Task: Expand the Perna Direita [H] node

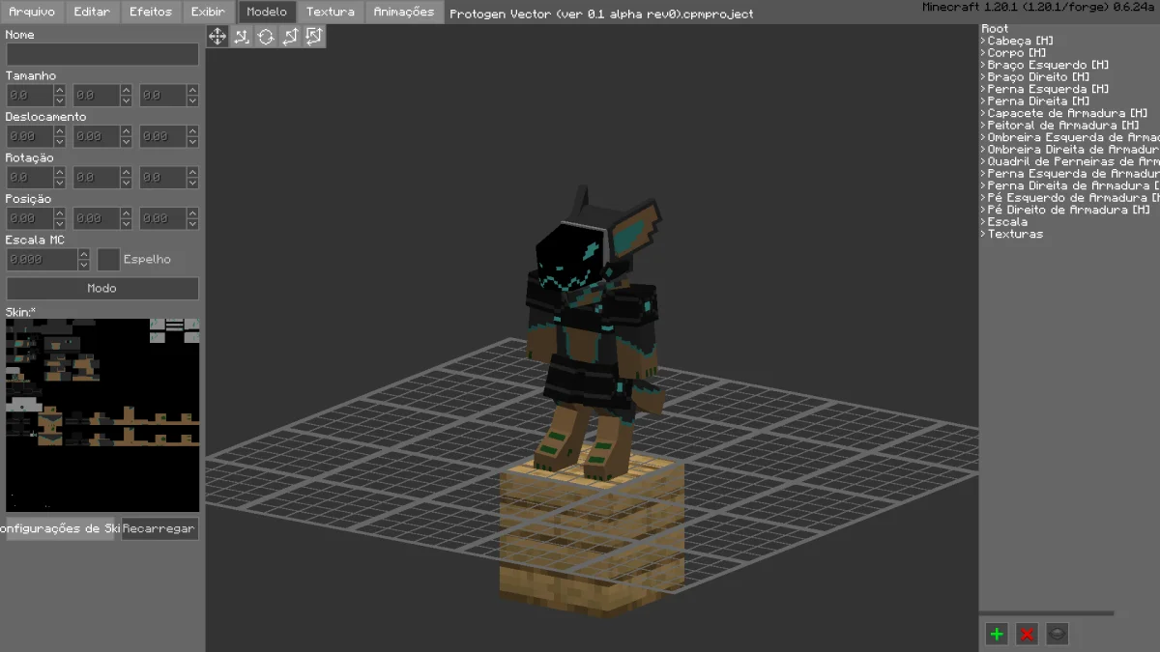Action: pyautogui.click(x=983, y=101)
